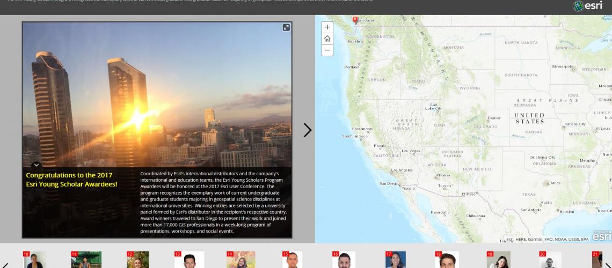Zoom in on the map
Viewport: 612px width, 268px height.
click(x=327, y=27)
